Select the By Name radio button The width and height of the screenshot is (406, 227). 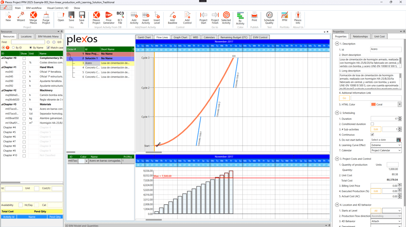pyautogui.click(x=31, y=47)
